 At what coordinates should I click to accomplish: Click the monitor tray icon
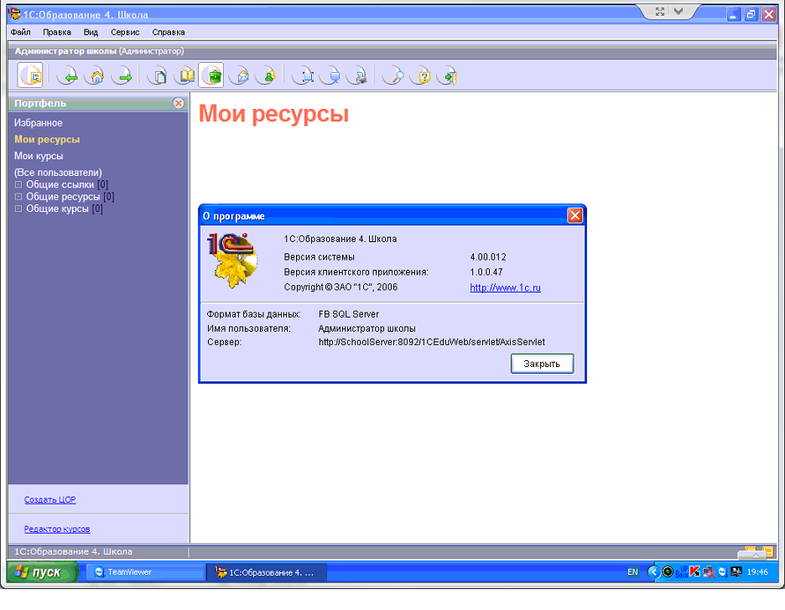(736, 571)
